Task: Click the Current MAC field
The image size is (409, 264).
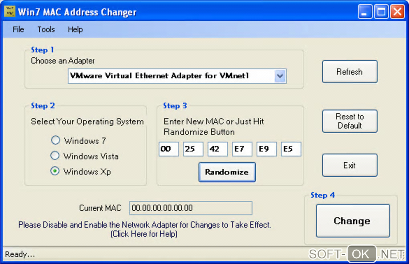Action: pyautogui.click(x=191, y=208)
